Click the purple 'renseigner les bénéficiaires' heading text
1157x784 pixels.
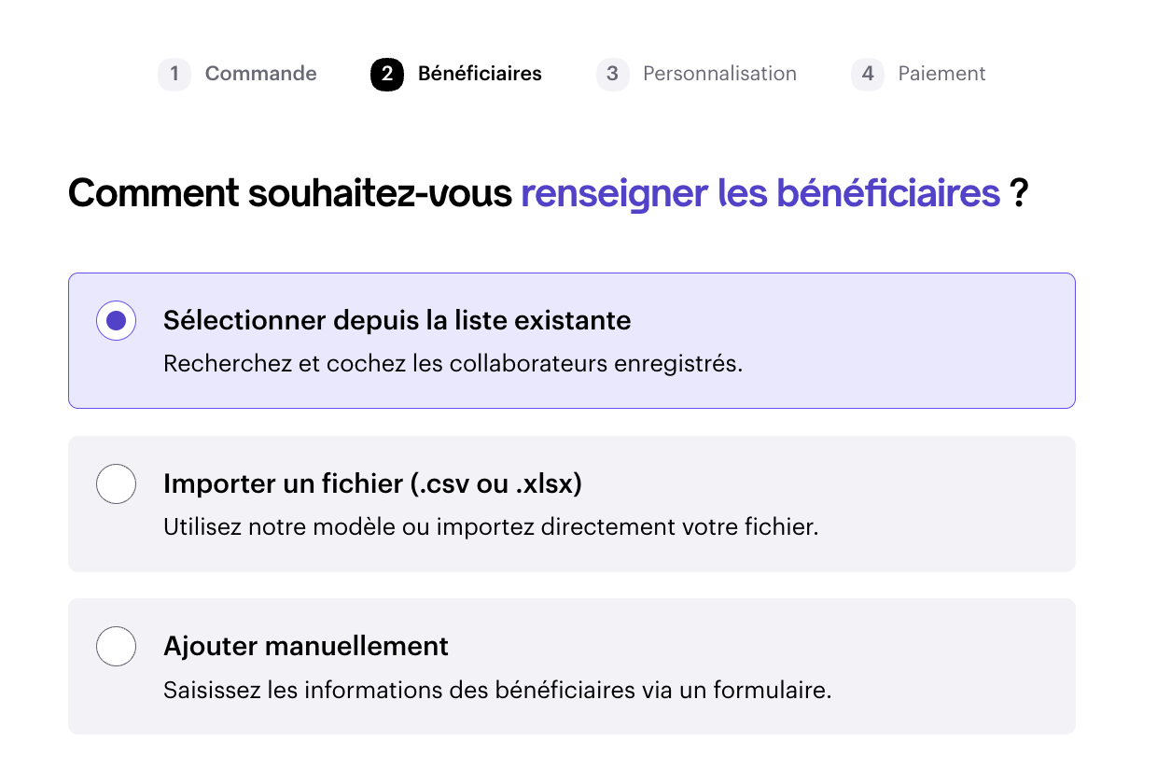pos(760,193)
